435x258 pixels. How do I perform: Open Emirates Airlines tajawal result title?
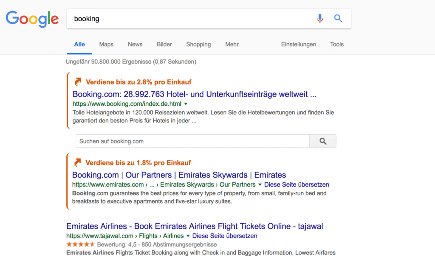click(195, 227)
